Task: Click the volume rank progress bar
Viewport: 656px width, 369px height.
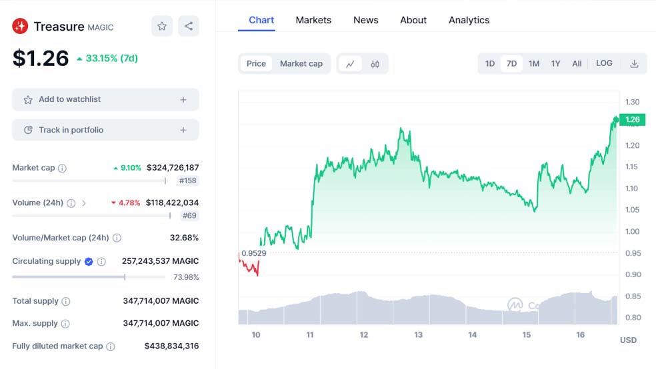Action: click(x=91, y=216)
